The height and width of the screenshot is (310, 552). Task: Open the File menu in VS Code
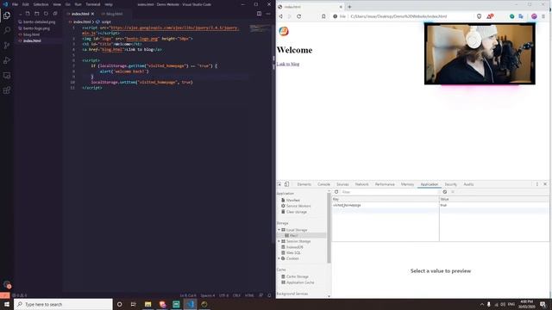click(x=15, y=4)
